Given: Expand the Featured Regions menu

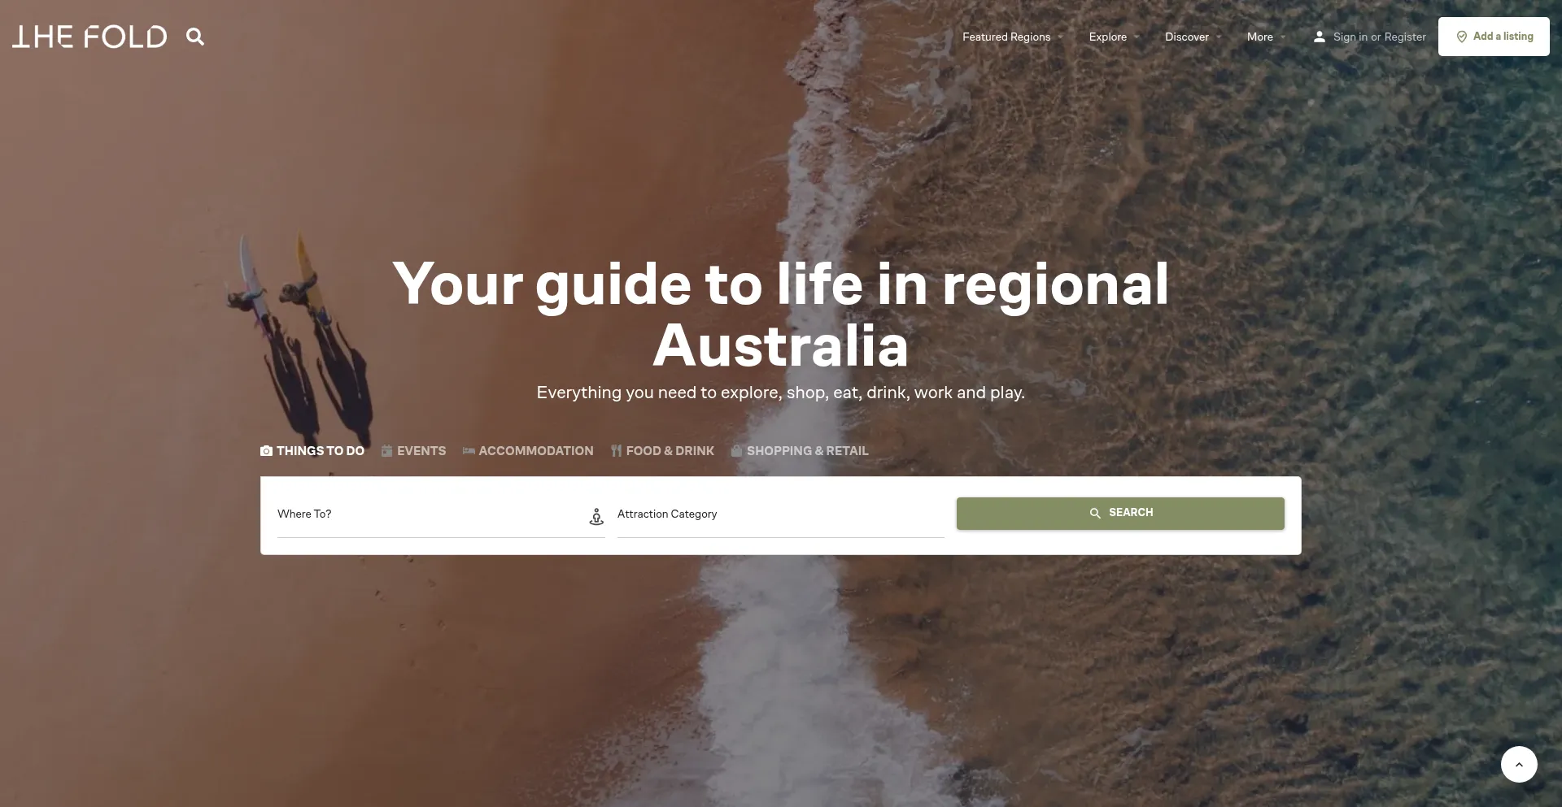Looking at the screenshot, I should tap(1013, 37).
